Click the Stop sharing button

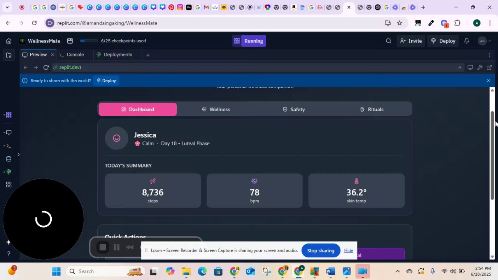[321, 250]
